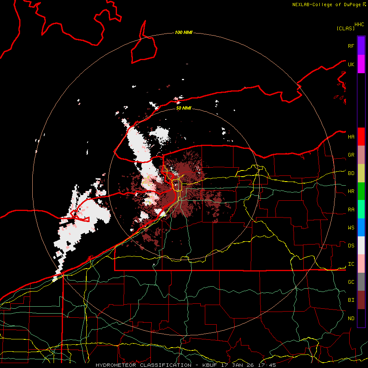Viewport: 368px width, 368px height.
Task: Click the RF legend label
Action: pos(351,46)
